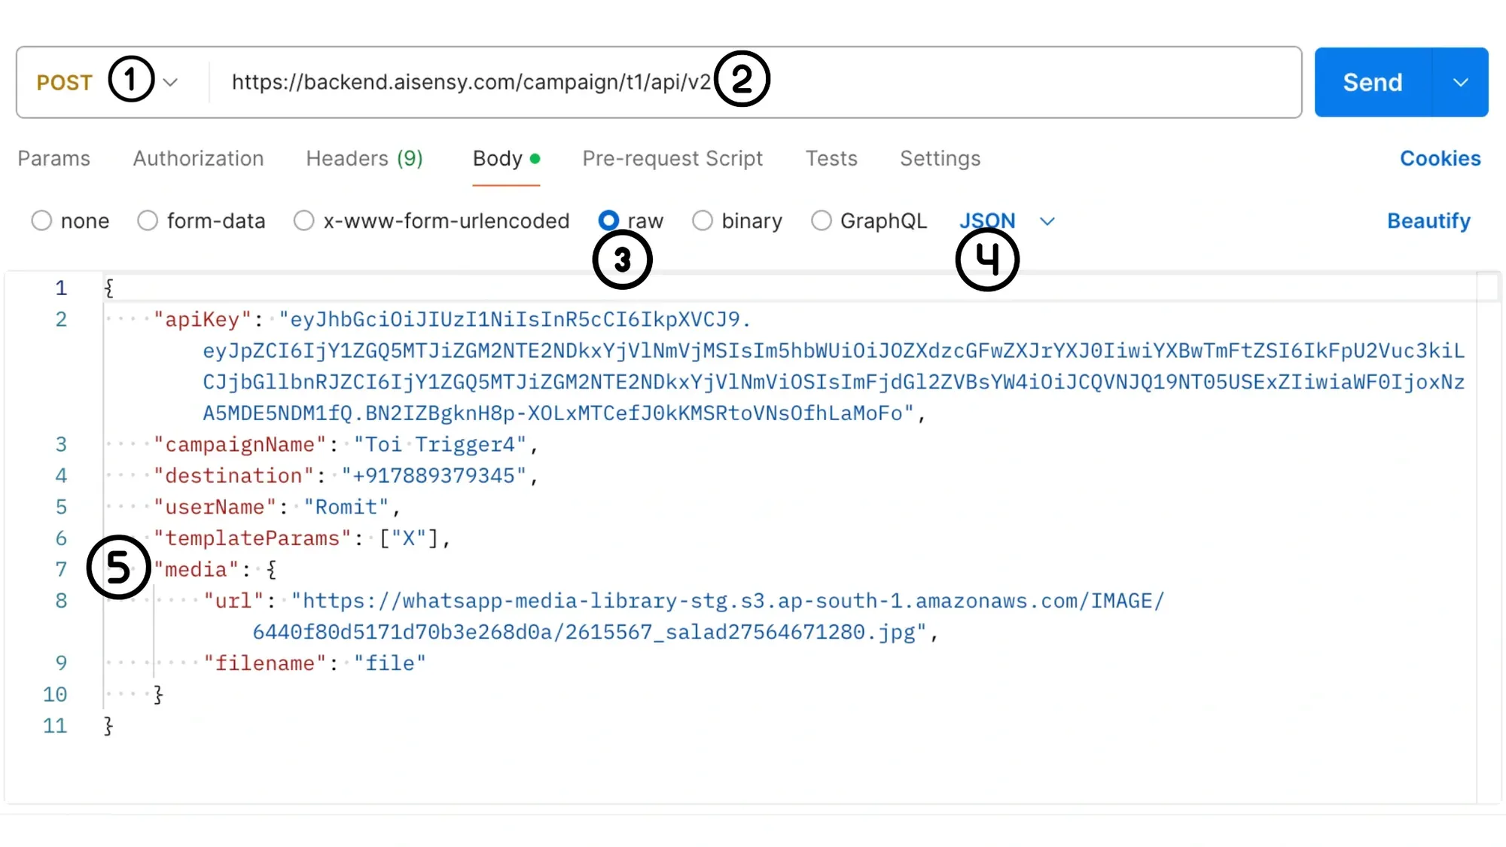
Task: Open the Authorization tab
Action: 198,158
